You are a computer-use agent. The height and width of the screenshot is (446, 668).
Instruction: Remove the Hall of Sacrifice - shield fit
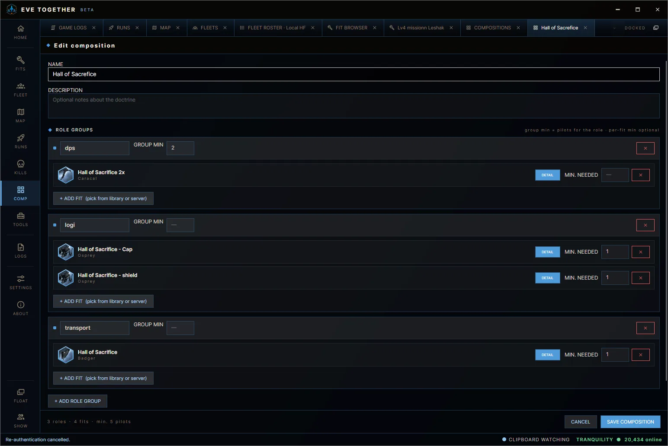641,278
